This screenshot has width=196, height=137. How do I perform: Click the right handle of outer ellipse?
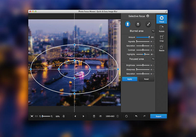[118, 69]
